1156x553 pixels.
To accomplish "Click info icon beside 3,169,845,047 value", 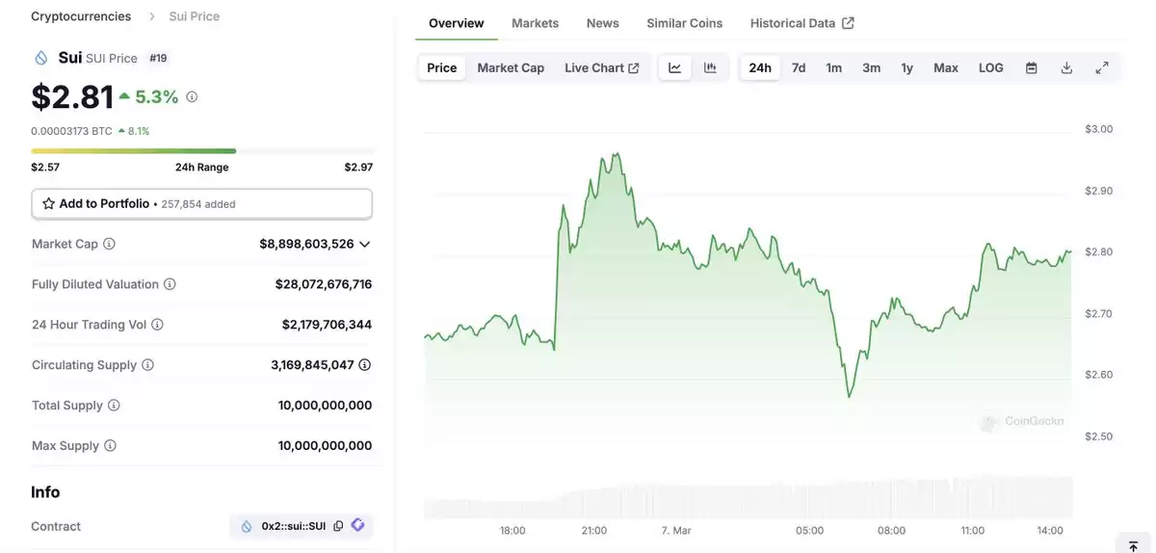I will coord(365,365).
